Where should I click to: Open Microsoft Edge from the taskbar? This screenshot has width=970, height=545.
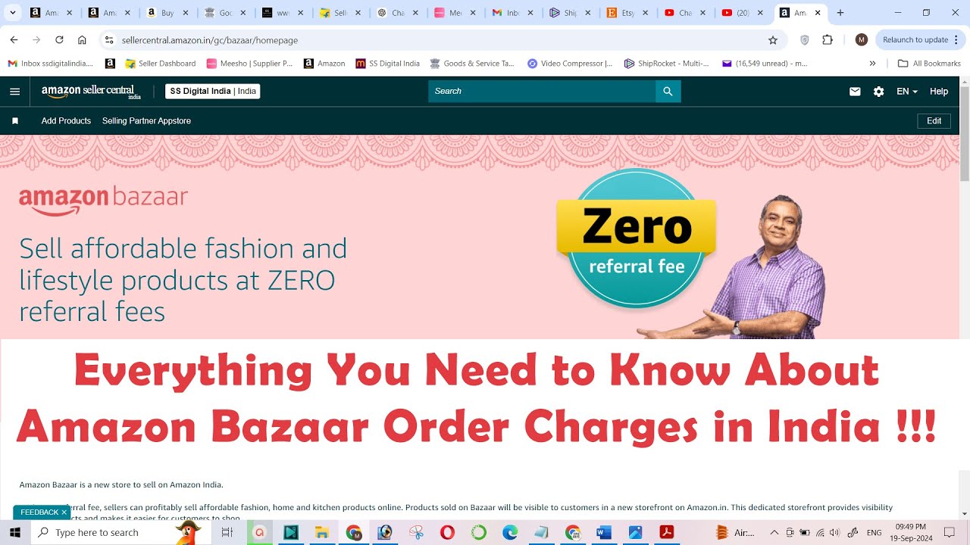pos(510,533)
